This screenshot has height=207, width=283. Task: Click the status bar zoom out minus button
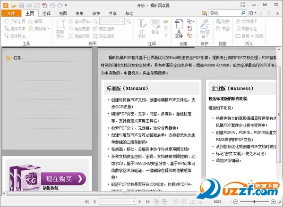tap(236, 202)
